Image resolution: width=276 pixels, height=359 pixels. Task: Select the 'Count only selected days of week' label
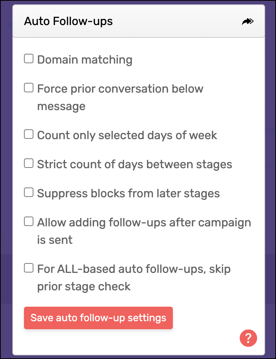pos(127,135)
